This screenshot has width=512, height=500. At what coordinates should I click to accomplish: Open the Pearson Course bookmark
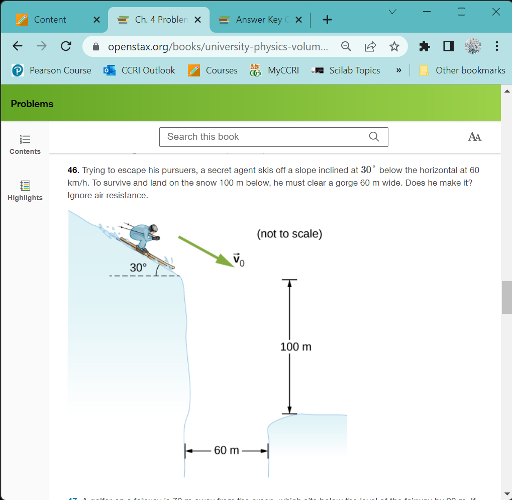[x=51, y=70]
